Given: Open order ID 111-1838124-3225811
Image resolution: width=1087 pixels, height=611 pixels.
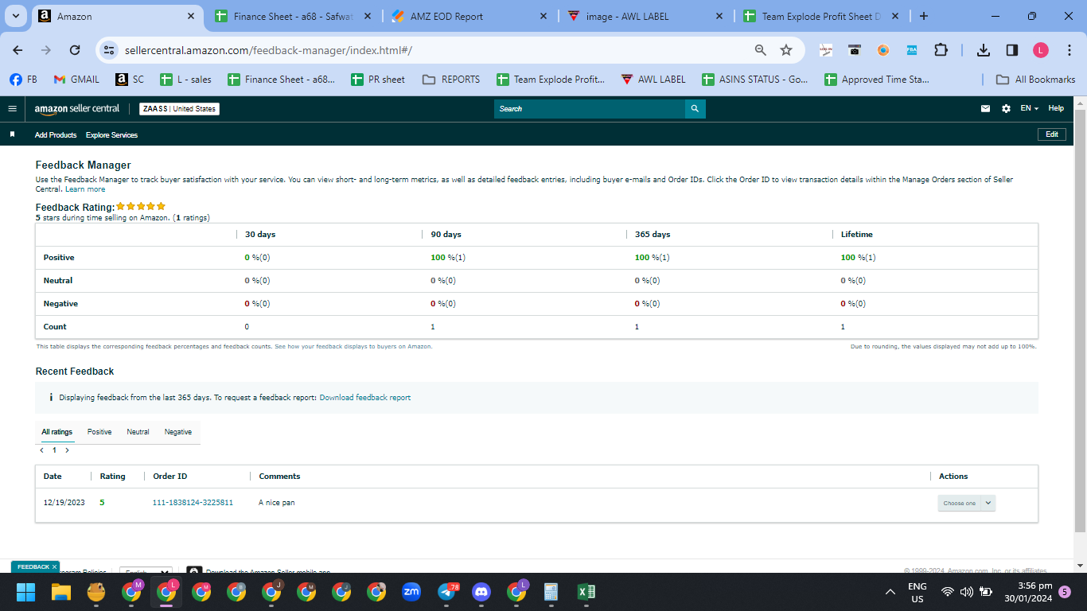Looking at the screenshot, I should [193, 503].
